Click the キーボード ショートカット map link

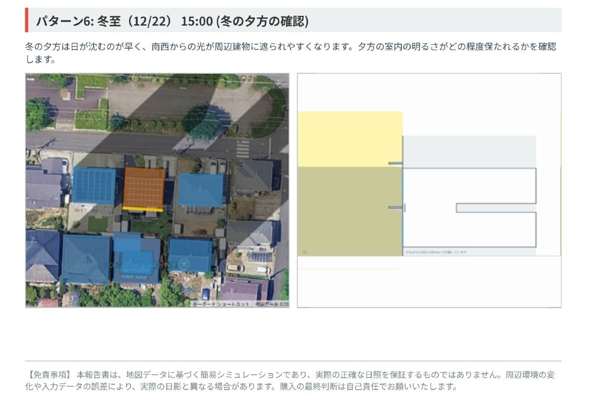coord(221,304)
